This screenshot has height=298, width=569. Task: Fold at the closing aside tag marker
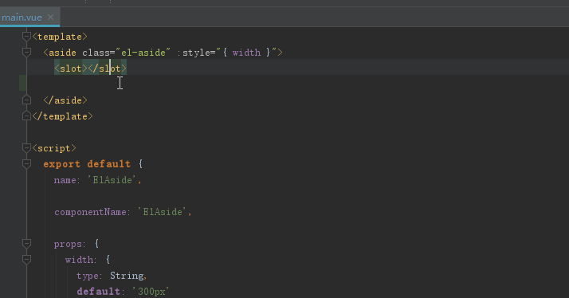tap(26, 100)
